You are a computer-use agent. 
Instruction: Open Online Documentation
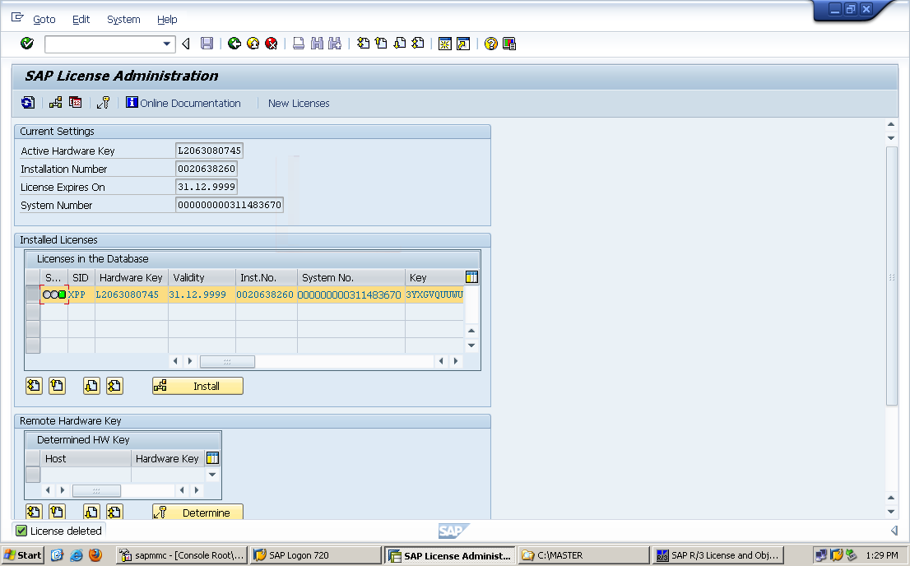point(183,103)
